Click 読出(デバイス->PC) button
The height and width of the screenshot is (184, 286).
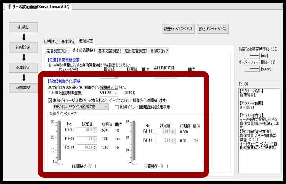coord(178,28)
